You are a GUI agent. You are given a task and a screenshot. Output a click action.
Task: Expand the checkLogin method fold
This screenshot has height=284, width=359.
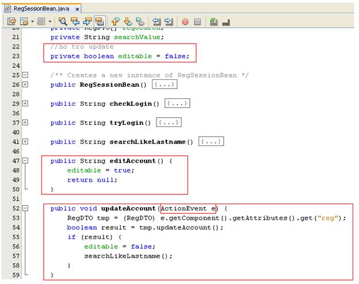[25, 103]
